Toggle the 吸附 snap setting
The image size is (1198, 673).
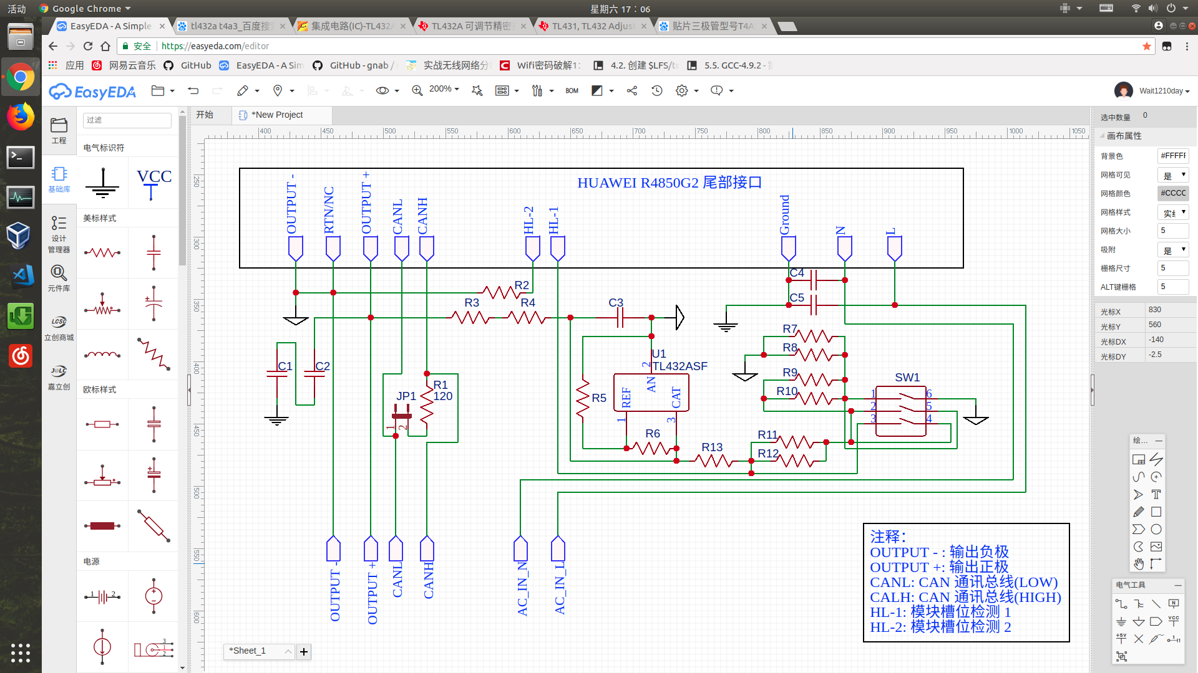tap(1174, 250)
